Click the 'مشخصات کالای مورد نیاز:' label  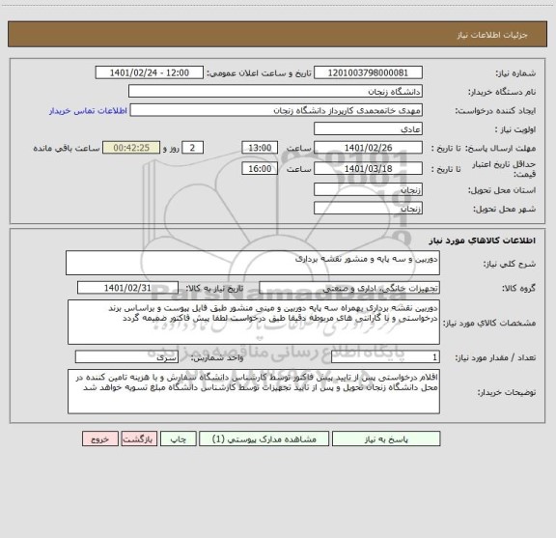click(489, 324)
